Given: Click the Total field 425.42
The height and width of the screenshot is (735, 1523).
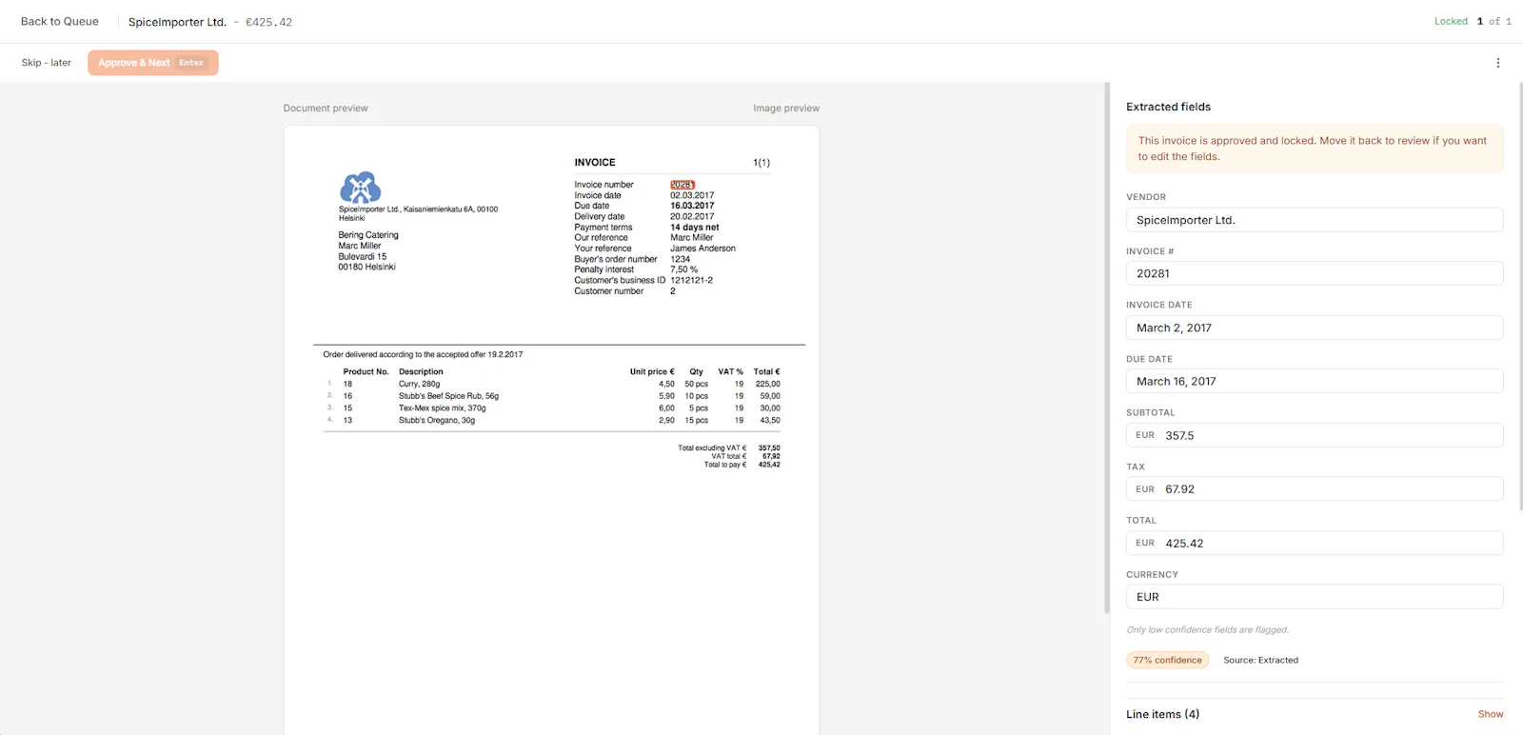Looking at the screenshot, I should coord(1315,543).
